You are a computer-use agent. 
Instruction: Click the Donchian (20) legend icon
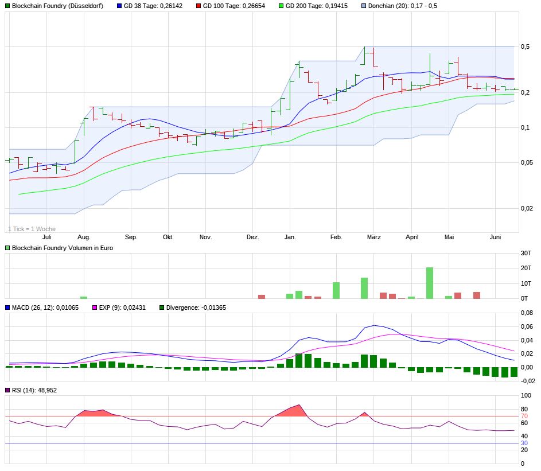(x=365, y=6)
